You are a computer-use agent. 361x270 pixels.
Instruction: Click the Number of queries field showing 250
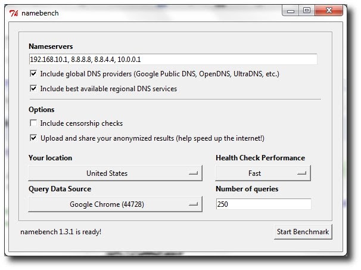[263, 204]
